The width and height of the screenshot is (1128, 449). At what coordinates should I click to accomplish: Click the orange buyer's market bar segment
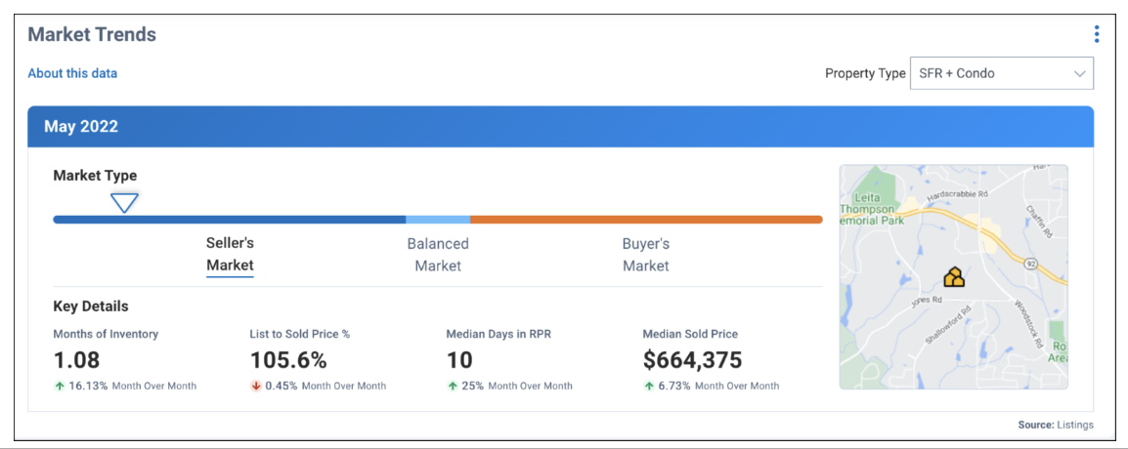(x=646, y=219)
